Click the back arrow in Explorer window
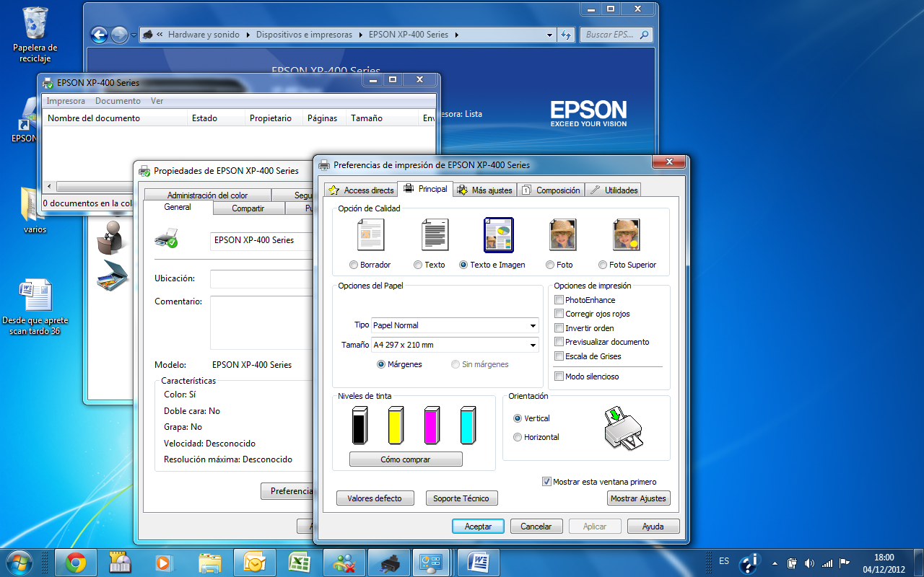 (99, 34)
